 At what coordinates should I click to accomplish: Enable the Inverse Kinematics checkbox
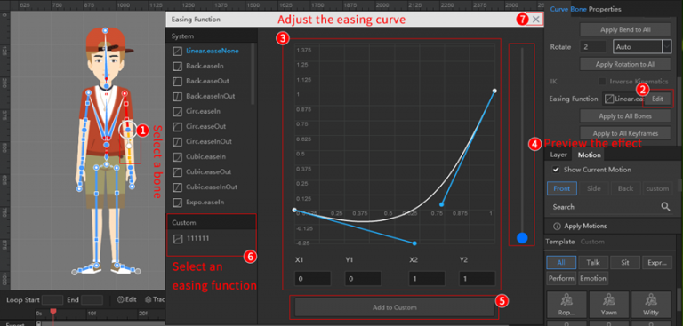[x=602, y=82]
